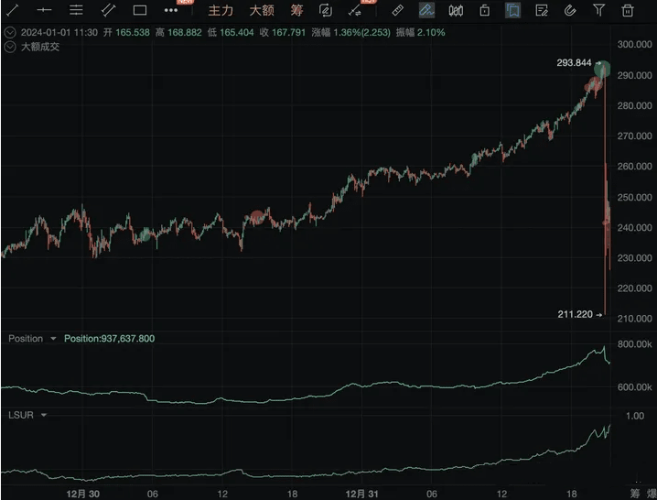Pick the ruler measurement tool
This screenshot has height=500, width=657.
396,11
